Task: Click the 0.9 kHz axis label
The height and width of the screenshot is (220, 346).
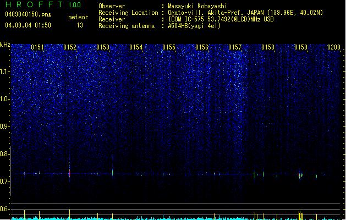Action: [x=5, y=127]
